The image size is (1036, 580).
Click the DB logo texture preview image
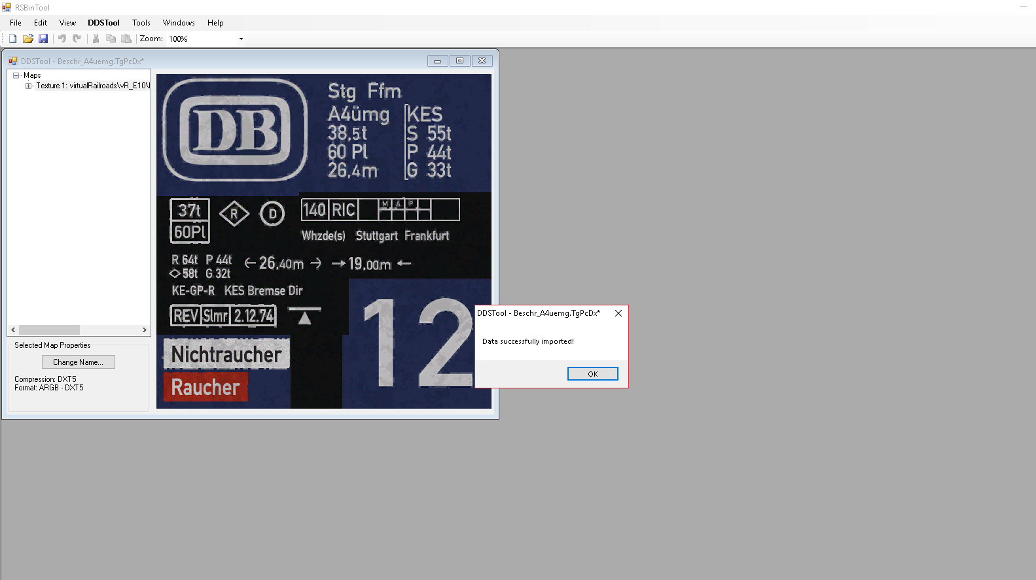click(x=324, y=241)
